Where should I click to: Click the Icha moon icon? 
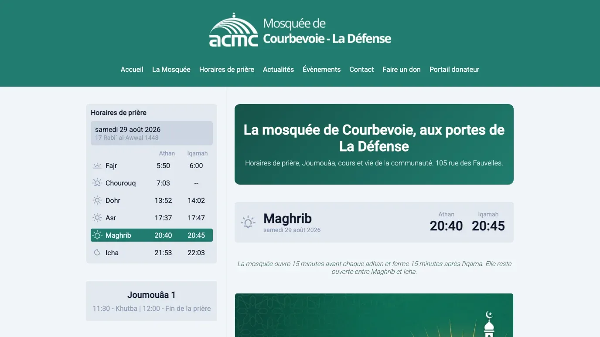pyautogui.click(x=97, y=253)
